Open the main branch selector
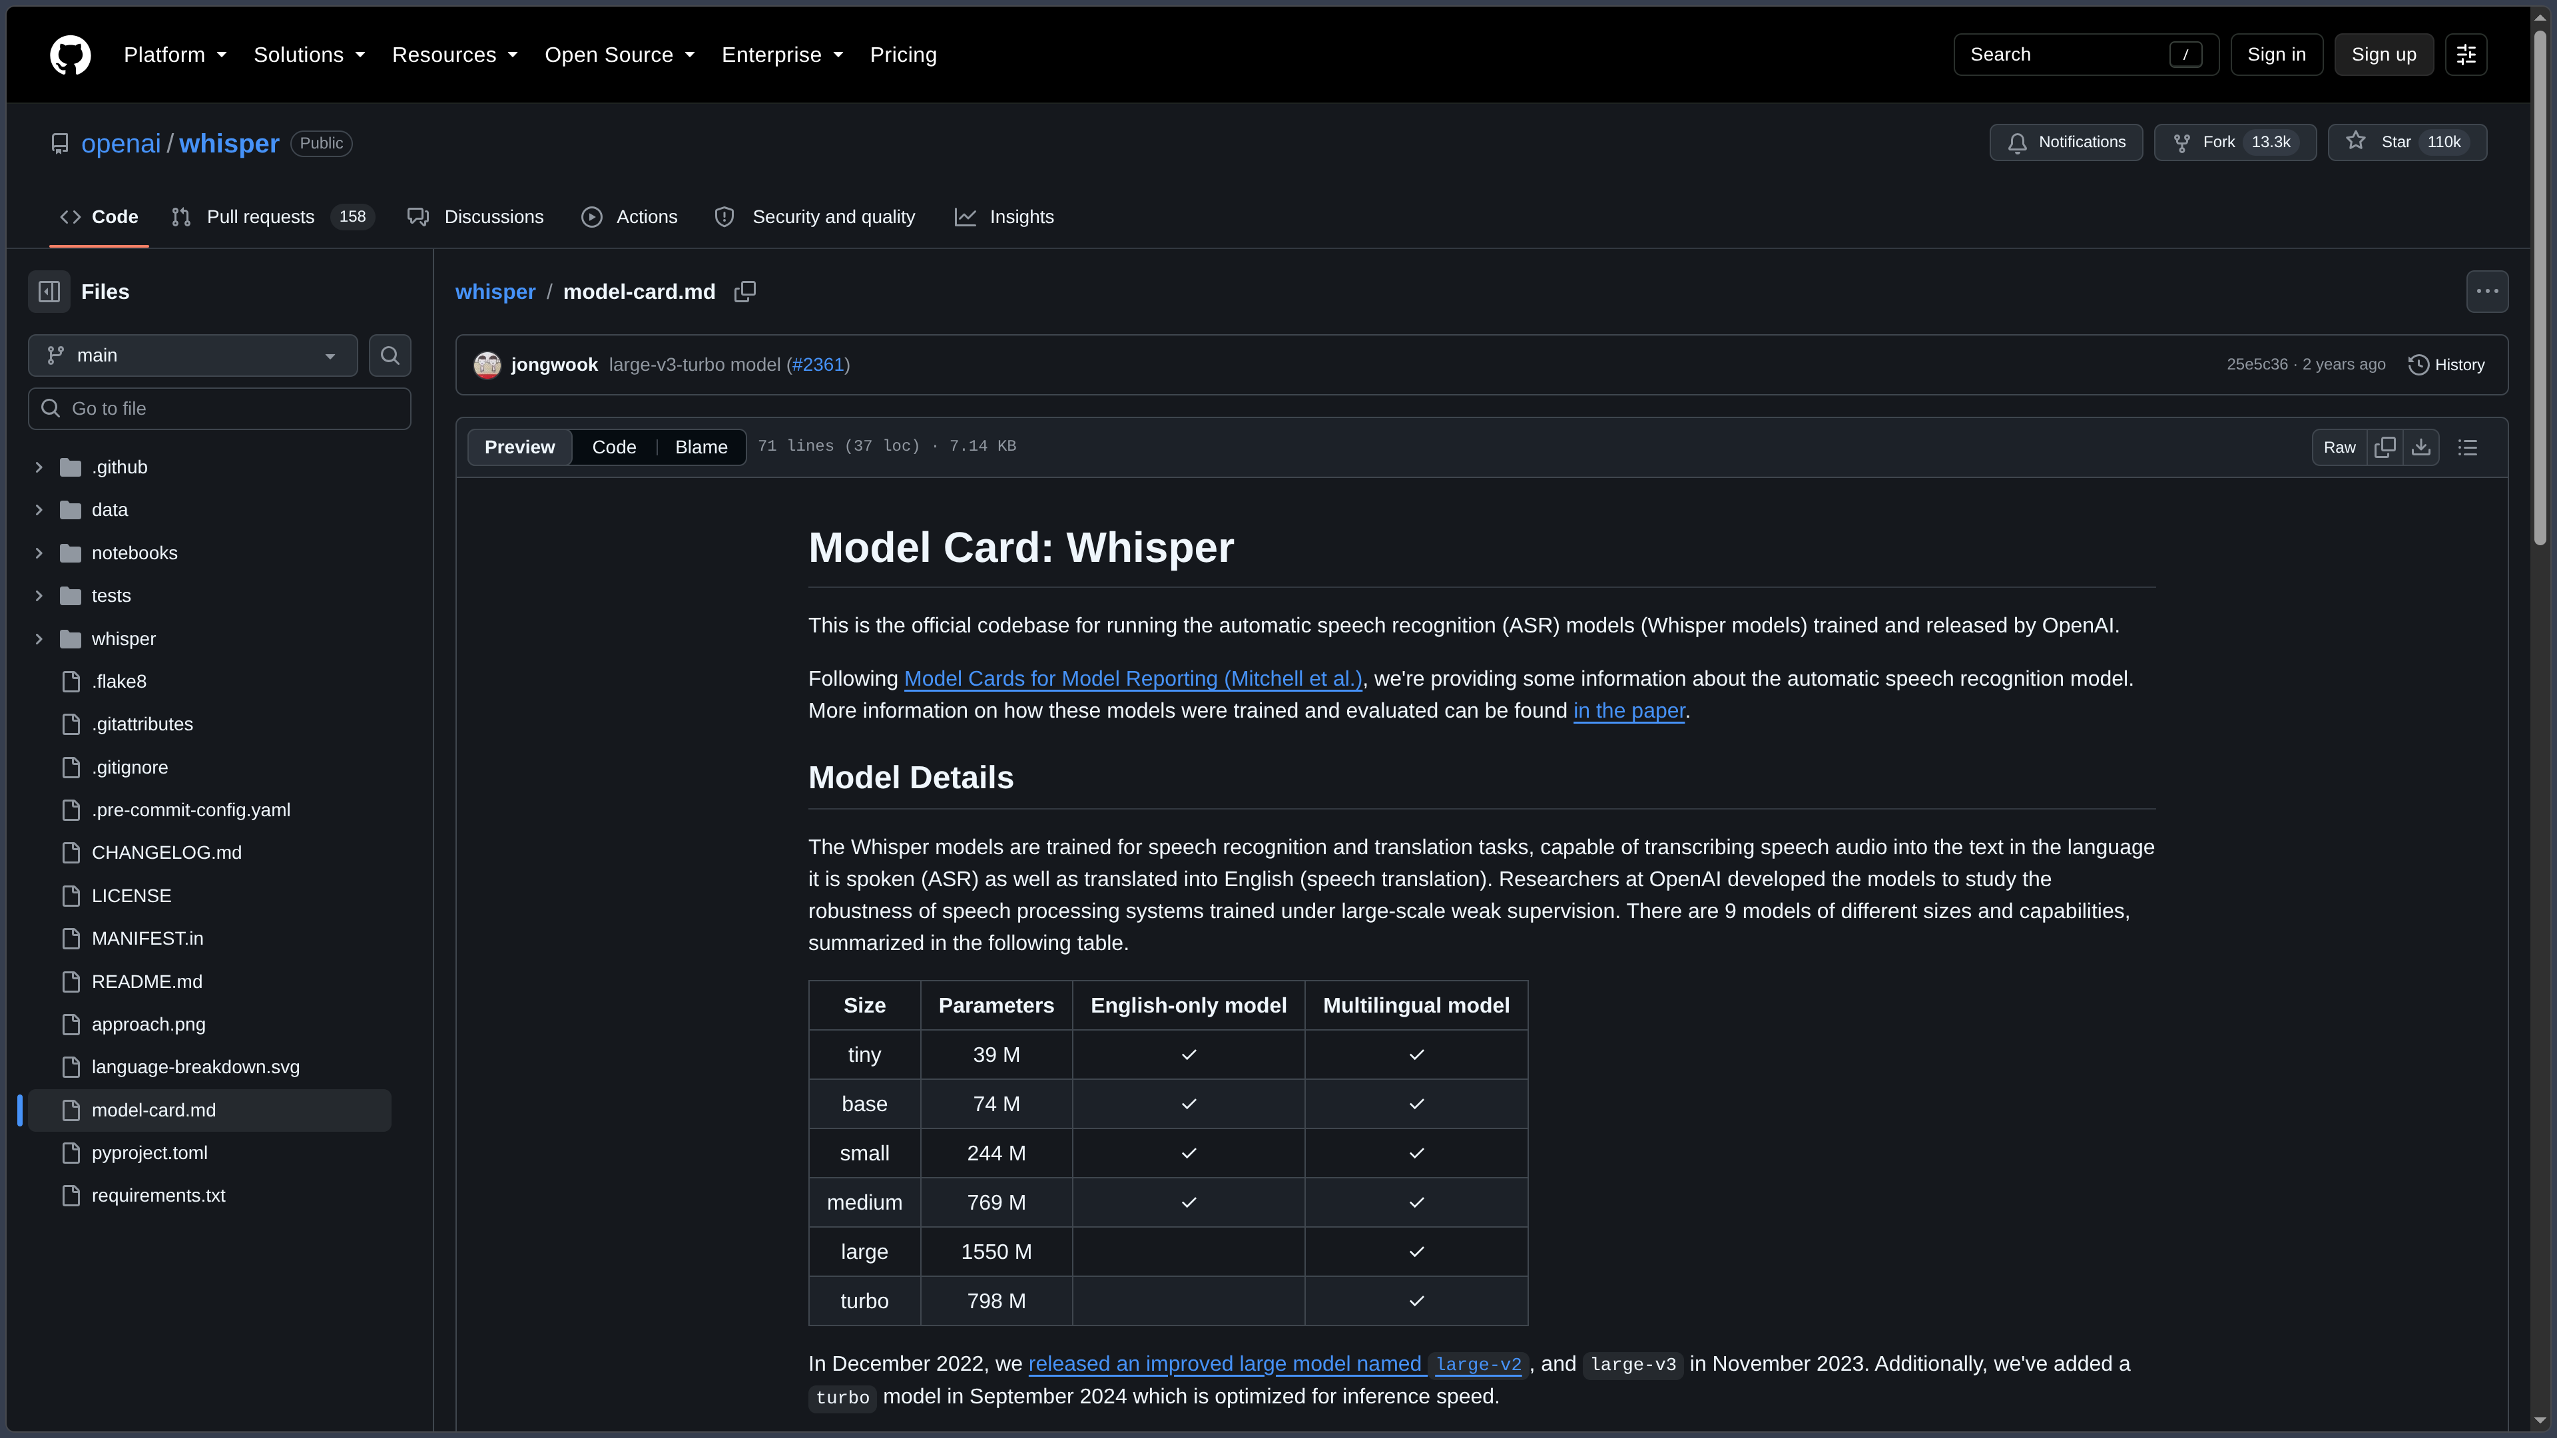This screenshot has width=2557, height=1438. click(192, 356)
